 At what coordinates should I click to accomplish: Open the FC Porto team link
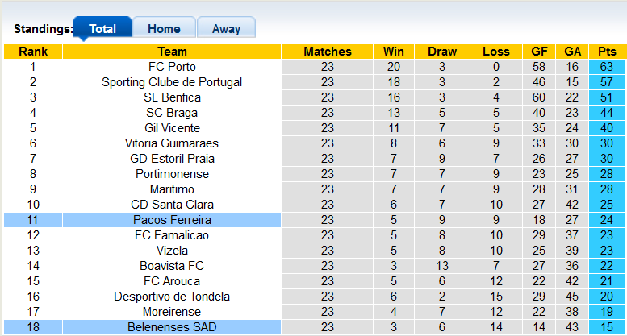pyautogui.click(x=172, y=67)
